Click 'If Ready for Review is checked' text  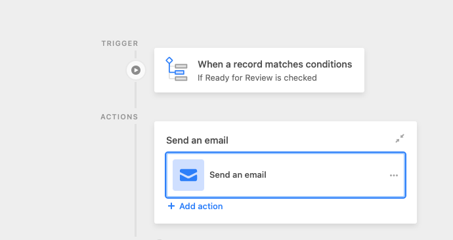tap(257, 78)
